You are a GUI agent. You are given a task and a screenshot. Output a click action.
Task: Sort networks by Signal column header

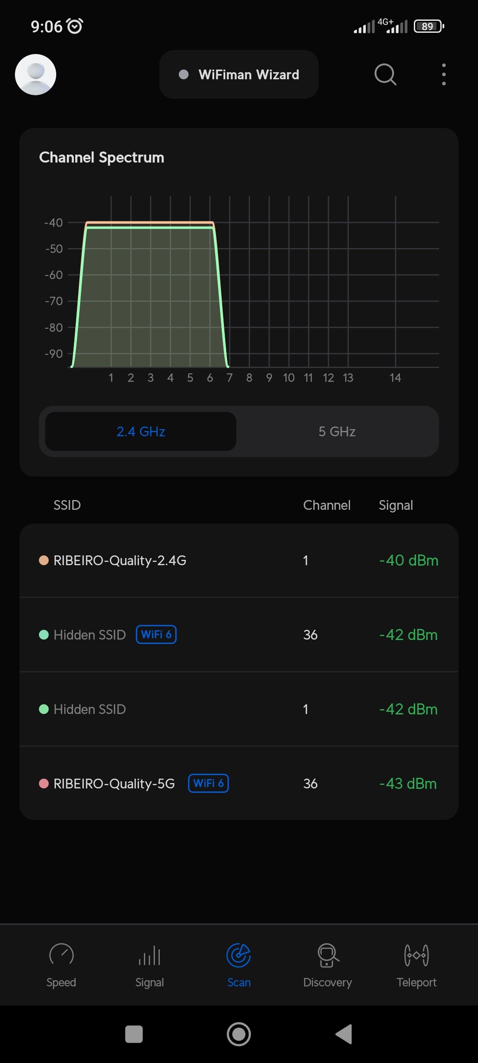tap(396, 505)
